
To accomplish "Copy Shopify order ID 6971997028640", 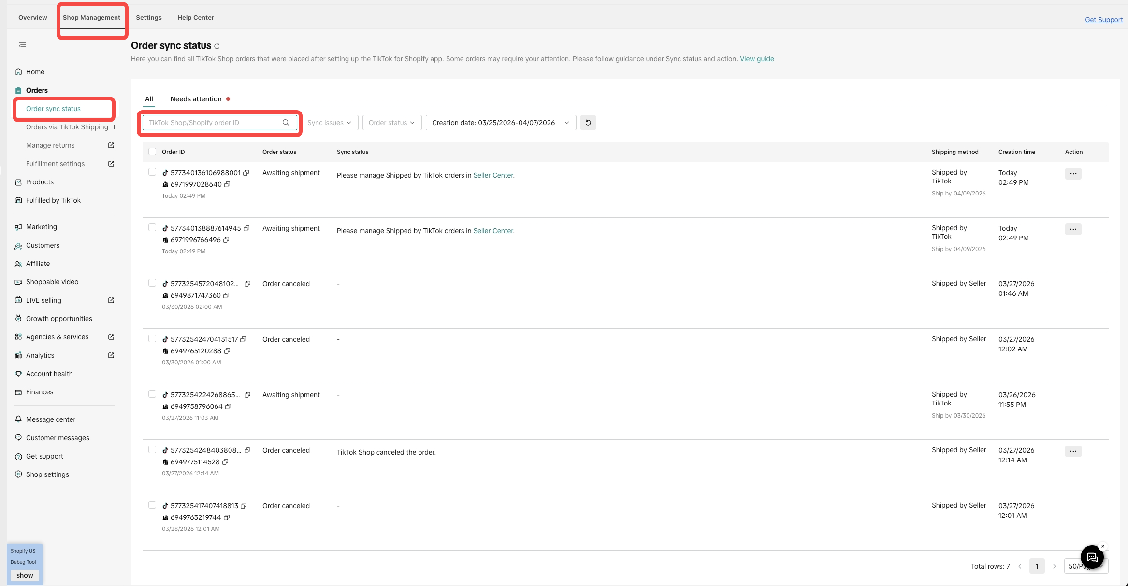I will tap(227, 184).
